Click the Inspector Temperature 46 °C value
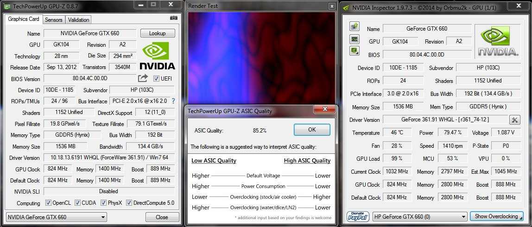 pos(397,132)
